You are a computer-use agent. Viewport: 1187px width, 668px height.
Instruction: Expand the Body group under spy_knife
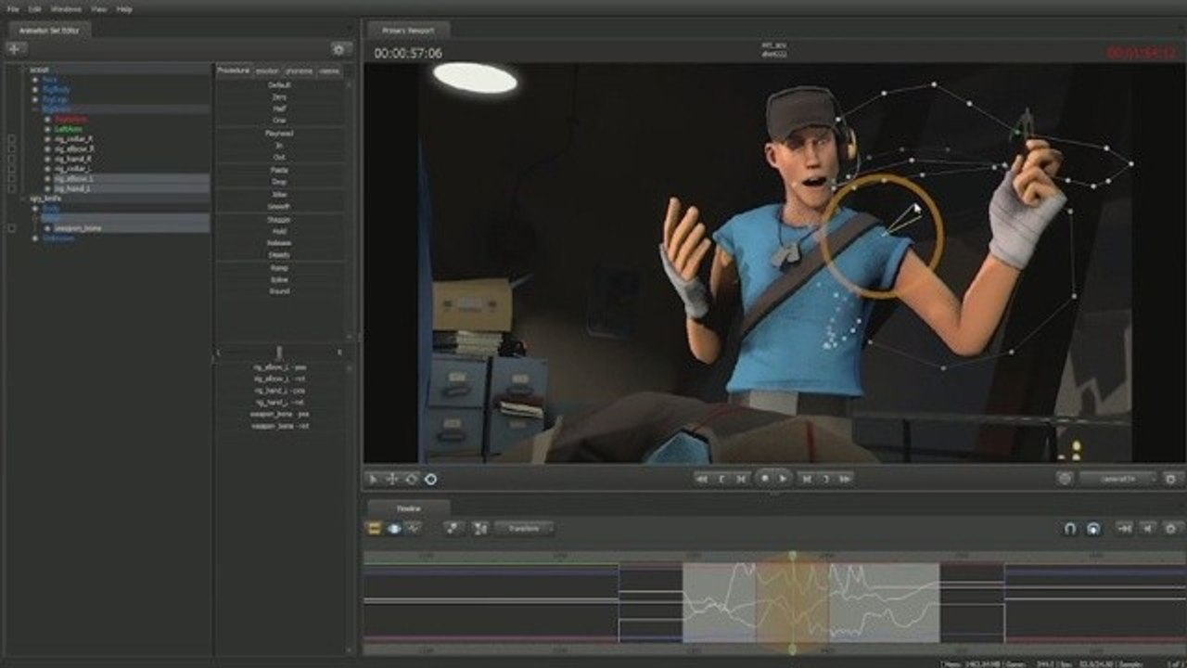(x=35, y=208)
